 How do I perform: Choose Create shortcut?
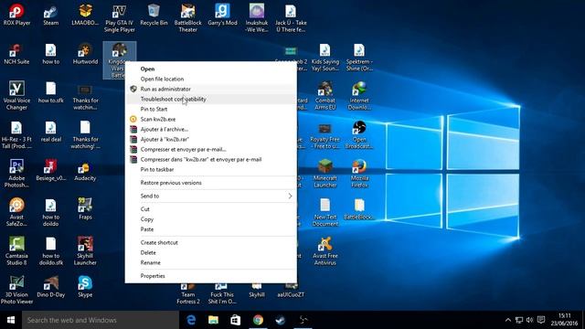click(211, 242)
